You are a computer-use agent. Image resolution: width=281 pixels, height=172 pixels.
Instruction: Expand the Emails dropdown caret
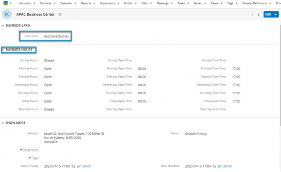(136, 3)
